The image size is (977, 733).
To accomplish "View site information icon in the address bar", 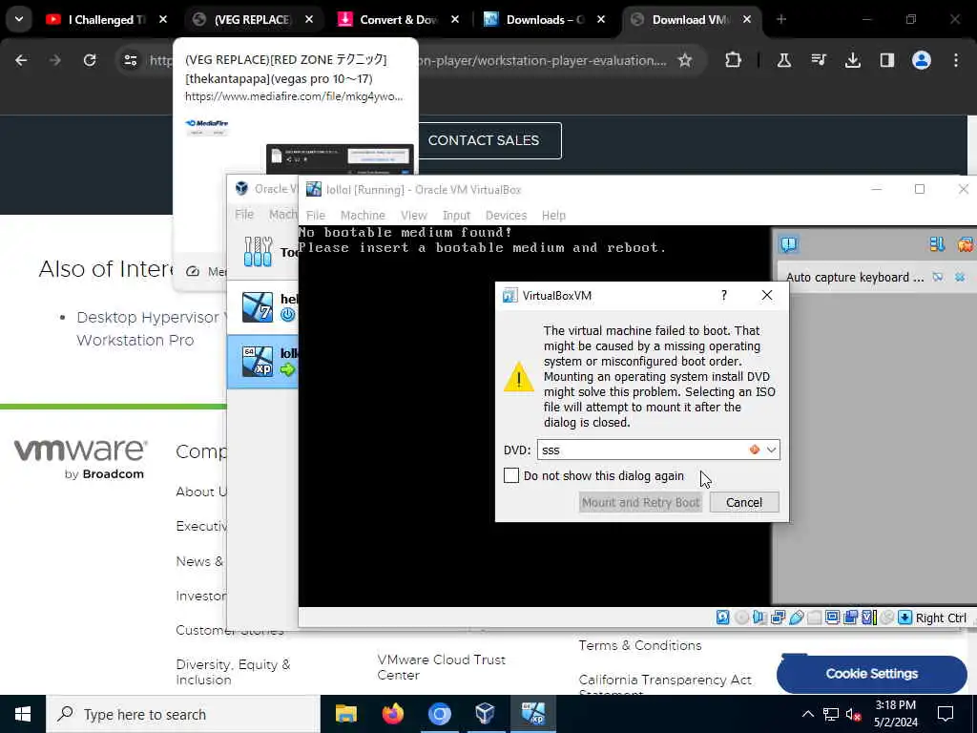I will [130, 60].
